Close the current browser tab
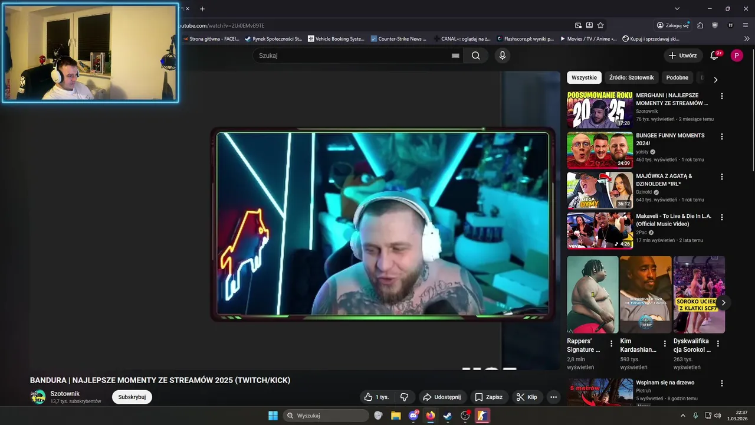Viewport: 755px width, 425px height. [188, 9]
